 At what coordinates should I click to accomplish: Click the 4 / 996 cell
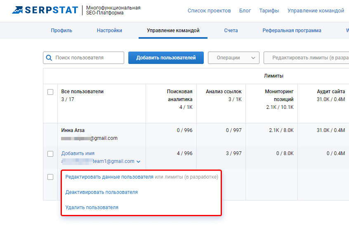click(185, 153)
